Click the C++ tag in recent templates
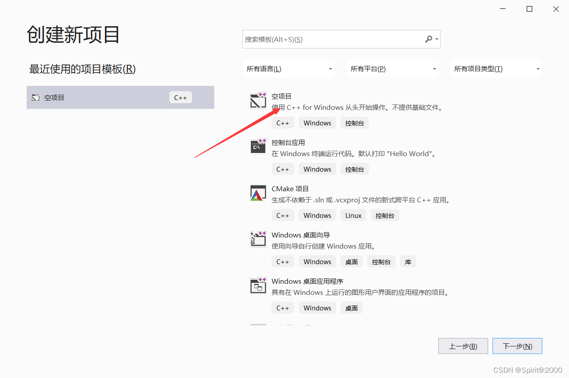The height and width of the screenshot is (378, 569). [x=180, y=97]
